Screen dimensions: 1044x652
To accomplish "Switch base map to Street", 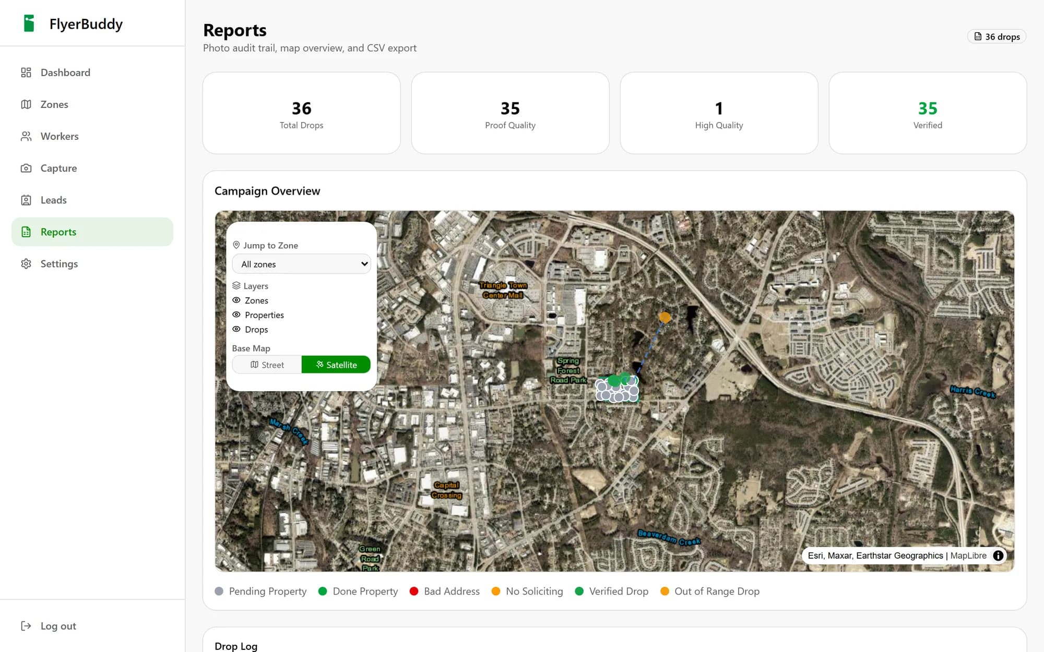I will 267,365.
